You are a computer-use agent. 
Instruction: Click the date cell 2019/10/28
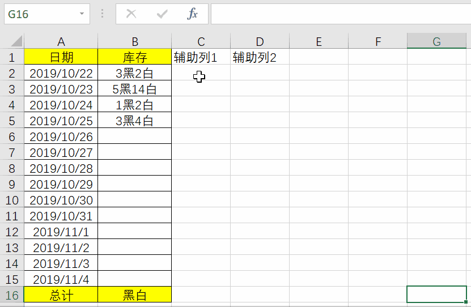61,168
